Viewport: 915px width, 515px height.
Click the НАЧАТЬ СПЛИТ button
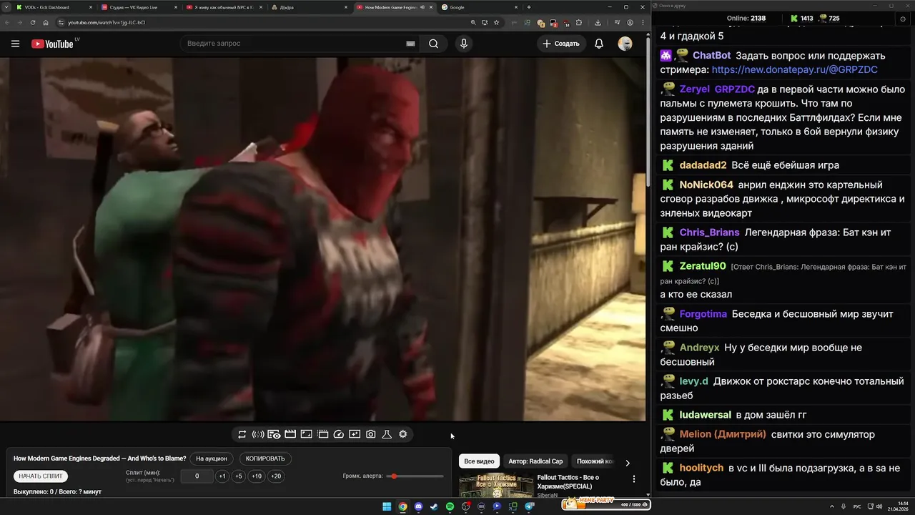pyautogui.click(x=41, y=476)
